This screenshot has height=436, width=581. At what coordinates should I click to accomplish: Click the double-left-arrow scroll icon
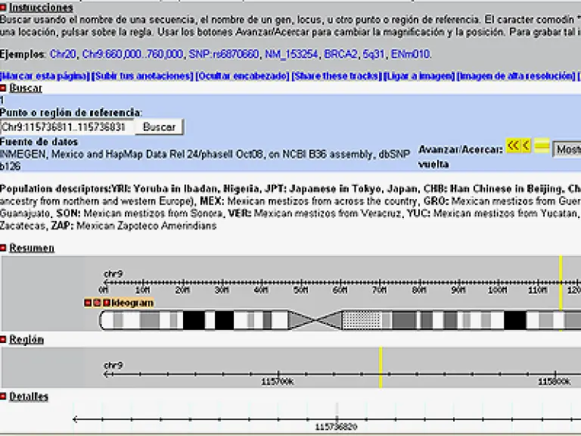(x=513, y=146)
